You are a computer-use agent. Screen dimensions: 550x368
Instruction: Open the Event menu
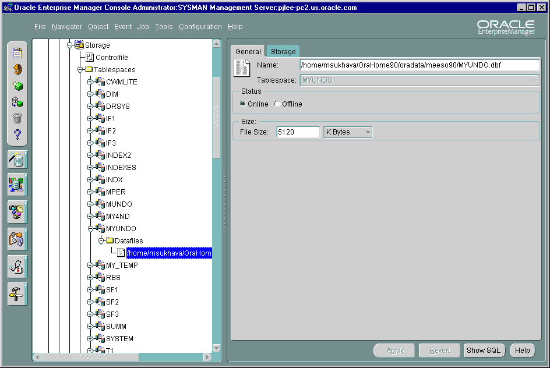[123, 27]
